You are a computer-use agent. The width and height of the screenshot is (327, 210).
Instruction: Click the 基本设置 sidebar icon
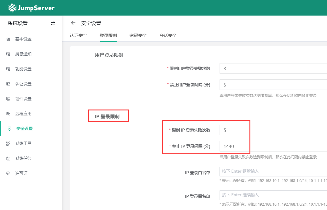(x=22, y=39)
